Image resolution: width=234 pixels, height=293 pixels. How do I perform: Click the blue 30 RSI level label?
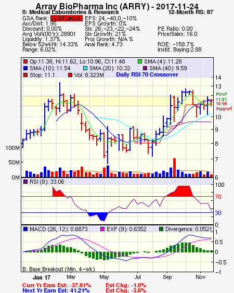click(218, 213)
